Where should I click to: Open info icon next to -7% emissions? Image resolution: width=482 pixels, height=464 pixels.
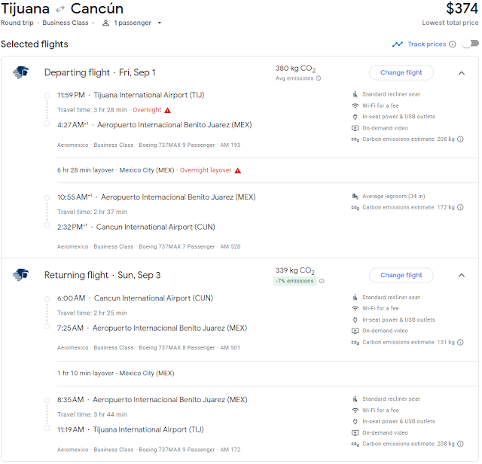[x=323, y=282]
